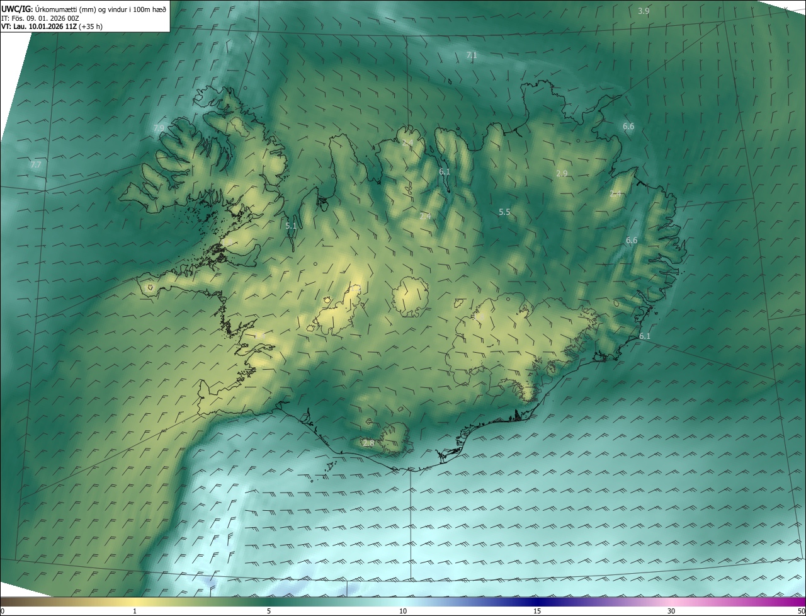Click the initial time line "IT: Fös. 09. 01. 2026 00Z"
This screenshot has height=616, width=806.
tap(40, 18)
